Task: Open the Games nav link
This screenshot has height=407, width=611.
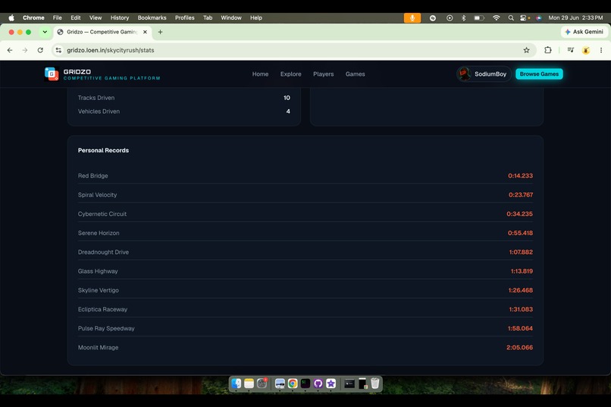Action: 356,74
